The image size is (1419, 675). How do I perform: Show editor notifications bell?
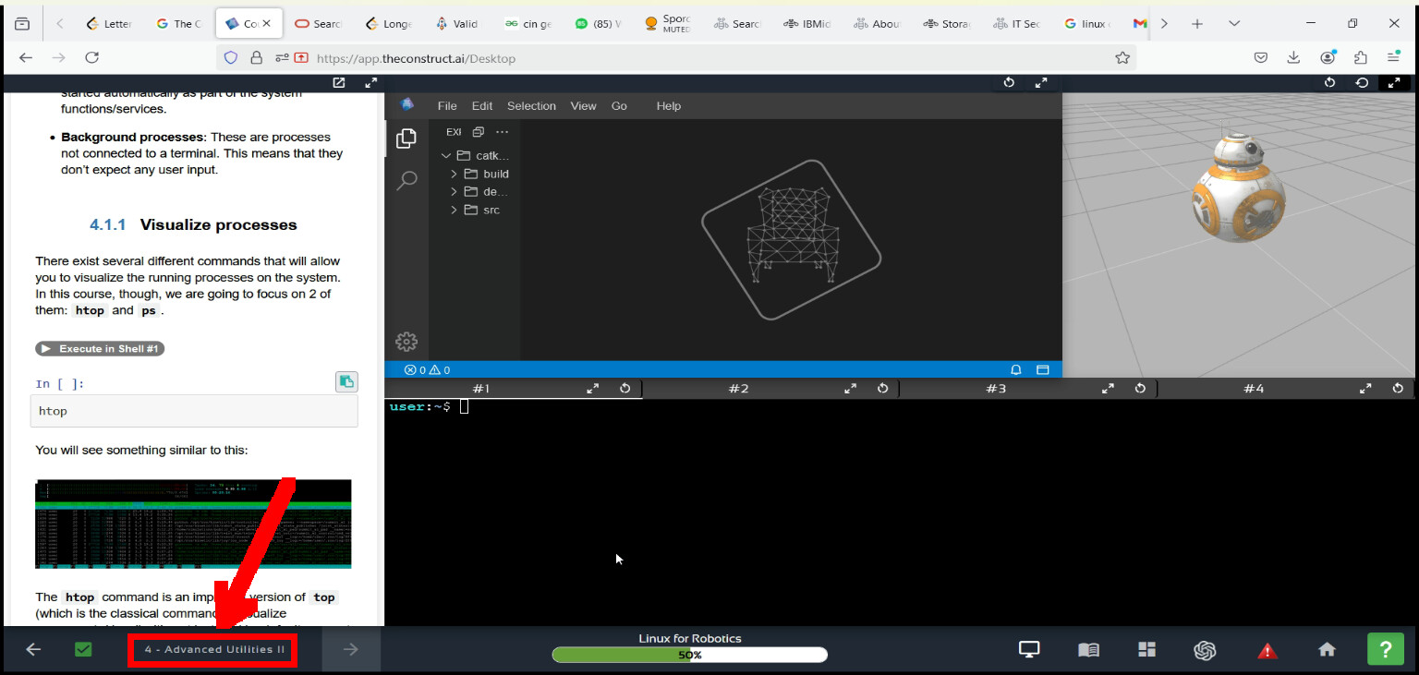point(1016,369)
